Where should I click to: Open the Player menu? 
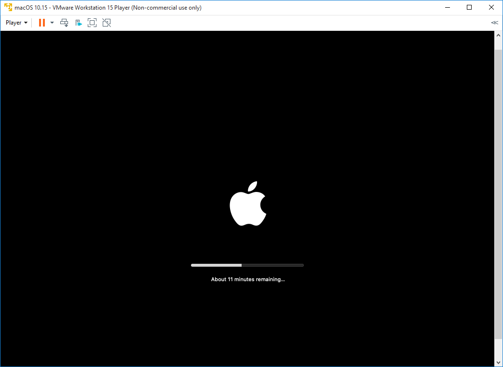pyautogui.click(x=13, y=22)
